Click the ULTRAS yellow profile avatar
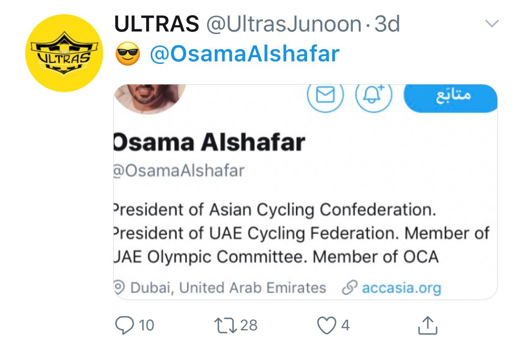523x348 pixels. point(64,53)
